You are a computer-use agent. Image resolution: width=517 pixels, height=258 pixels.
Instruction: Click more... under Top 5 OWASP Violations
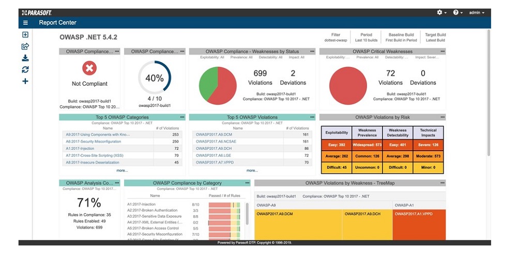coord(252,170)
